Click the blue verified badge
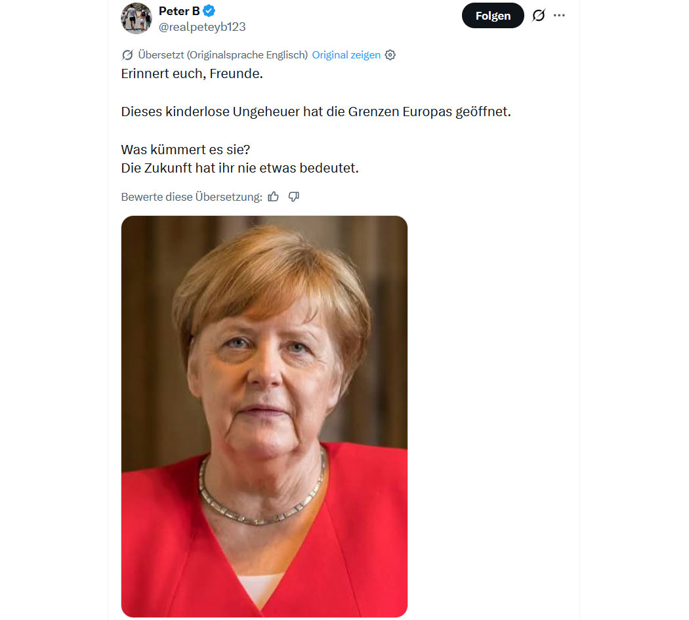The height and width of the screenshot is (620, 689). point(209,10)
